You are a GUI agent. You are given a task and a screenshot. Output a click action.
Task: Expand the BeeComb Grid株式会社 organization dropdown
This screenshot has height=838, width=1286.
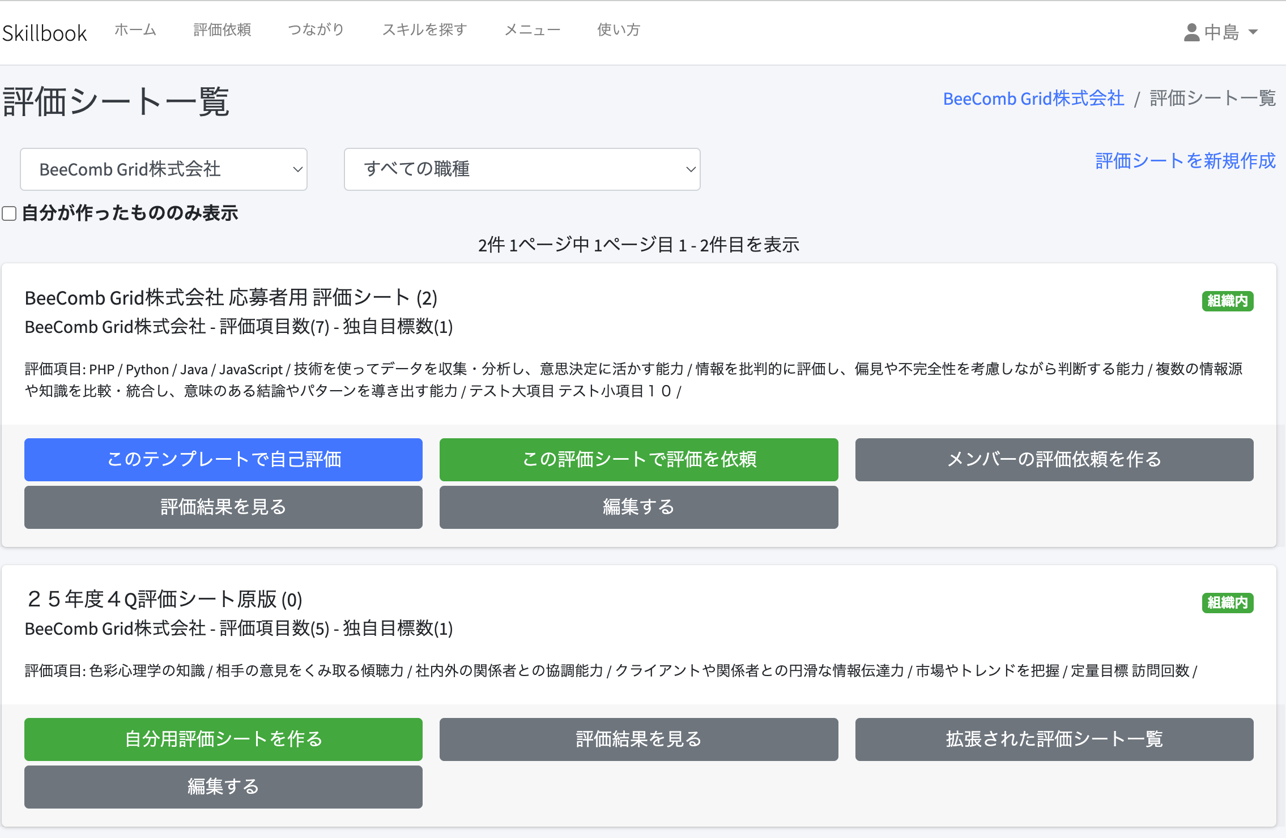tap(164, 169)
